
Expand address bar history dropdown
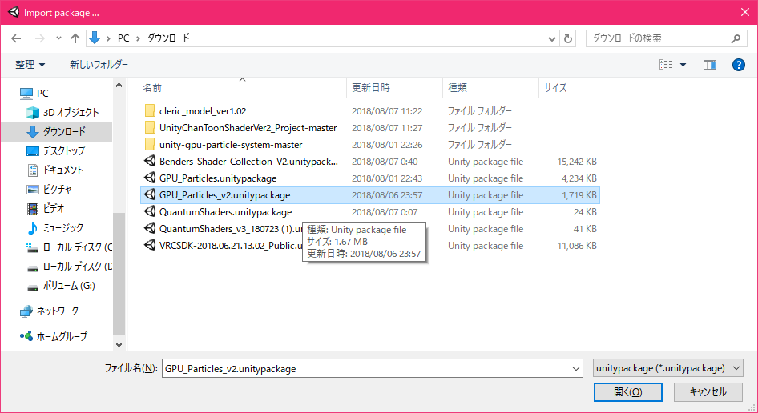coord(552,38)
